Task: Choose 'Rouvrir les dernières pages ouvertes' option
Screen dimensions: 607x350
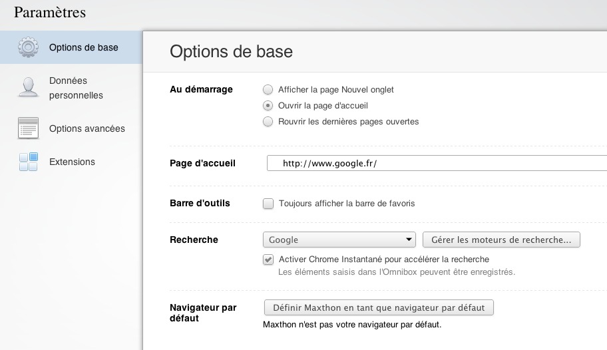Action: (268, 122)
